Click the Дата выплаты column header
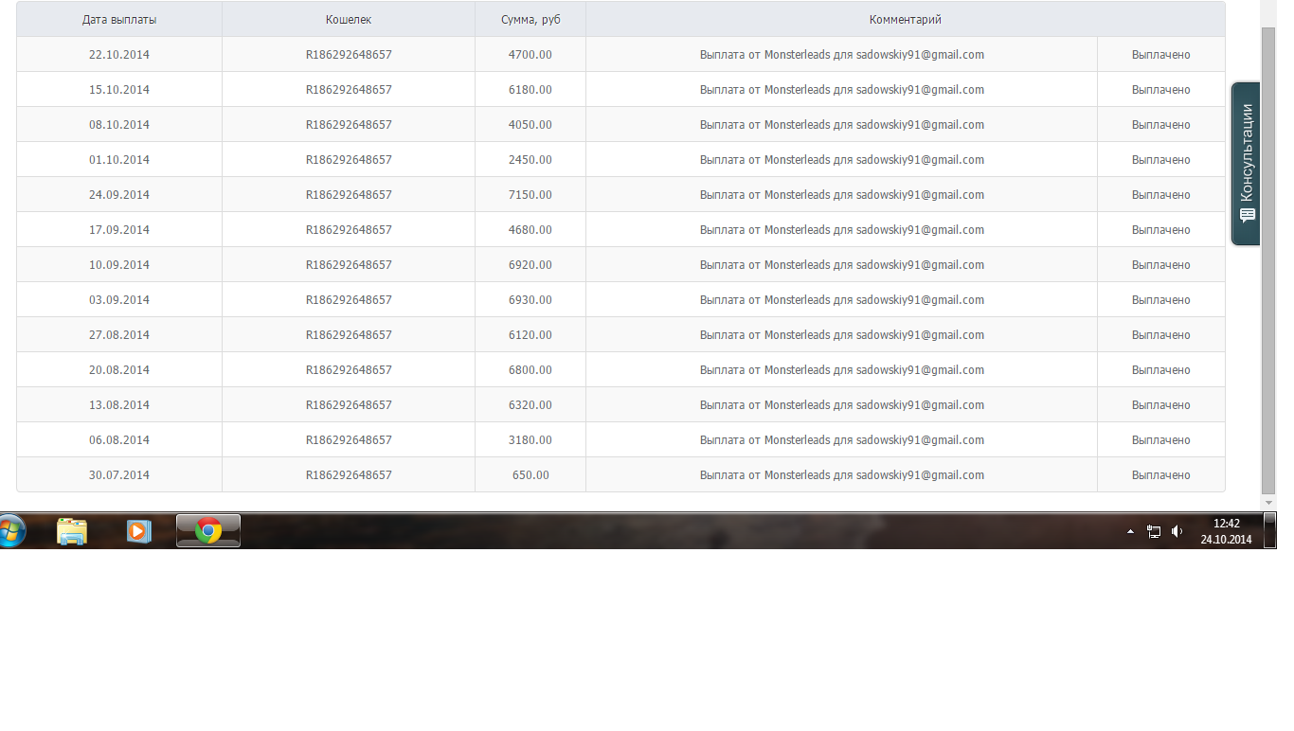This screenshot has width=1294, height=731. [119, 20]
